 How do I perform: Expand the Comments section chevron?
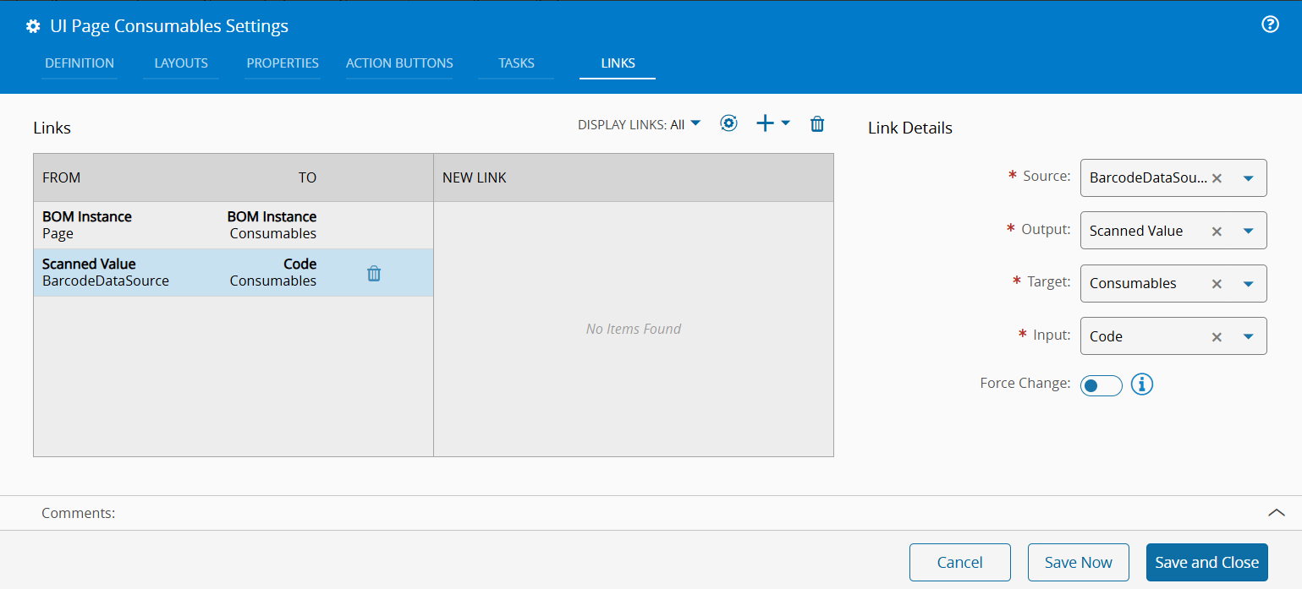[x=1277, y=513]
